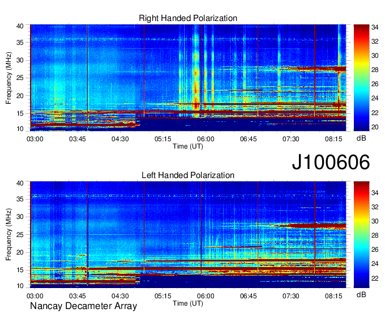This screenshot has width=385, height=313.
Task: Click 30 MHz tick of Right Handed plot
Action: pyautogui.click(x=20, y=60)
